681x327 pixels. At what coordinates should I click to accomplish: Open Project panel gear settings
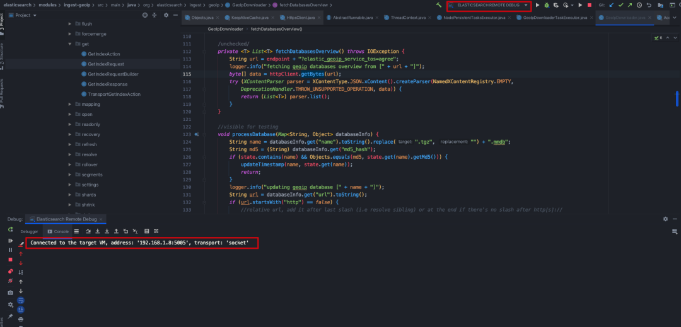point(166,15)
